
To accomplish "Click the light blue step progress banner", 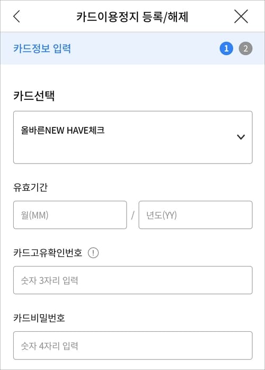I will pyautogui.click(x=132, y=48).
